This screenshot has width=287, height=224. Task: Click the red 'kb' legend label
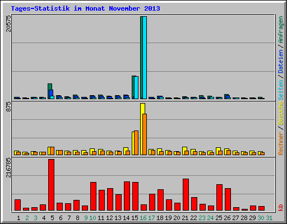click(280, 208)
